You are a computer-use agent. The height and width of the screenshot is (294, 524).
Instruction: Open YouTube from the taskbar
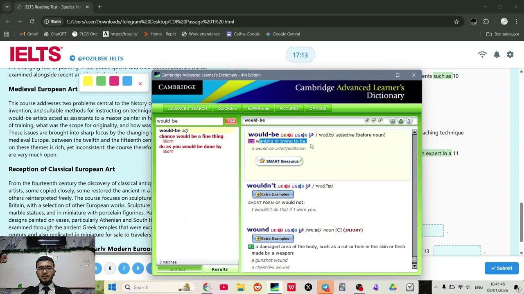click(x=224, y=287)
